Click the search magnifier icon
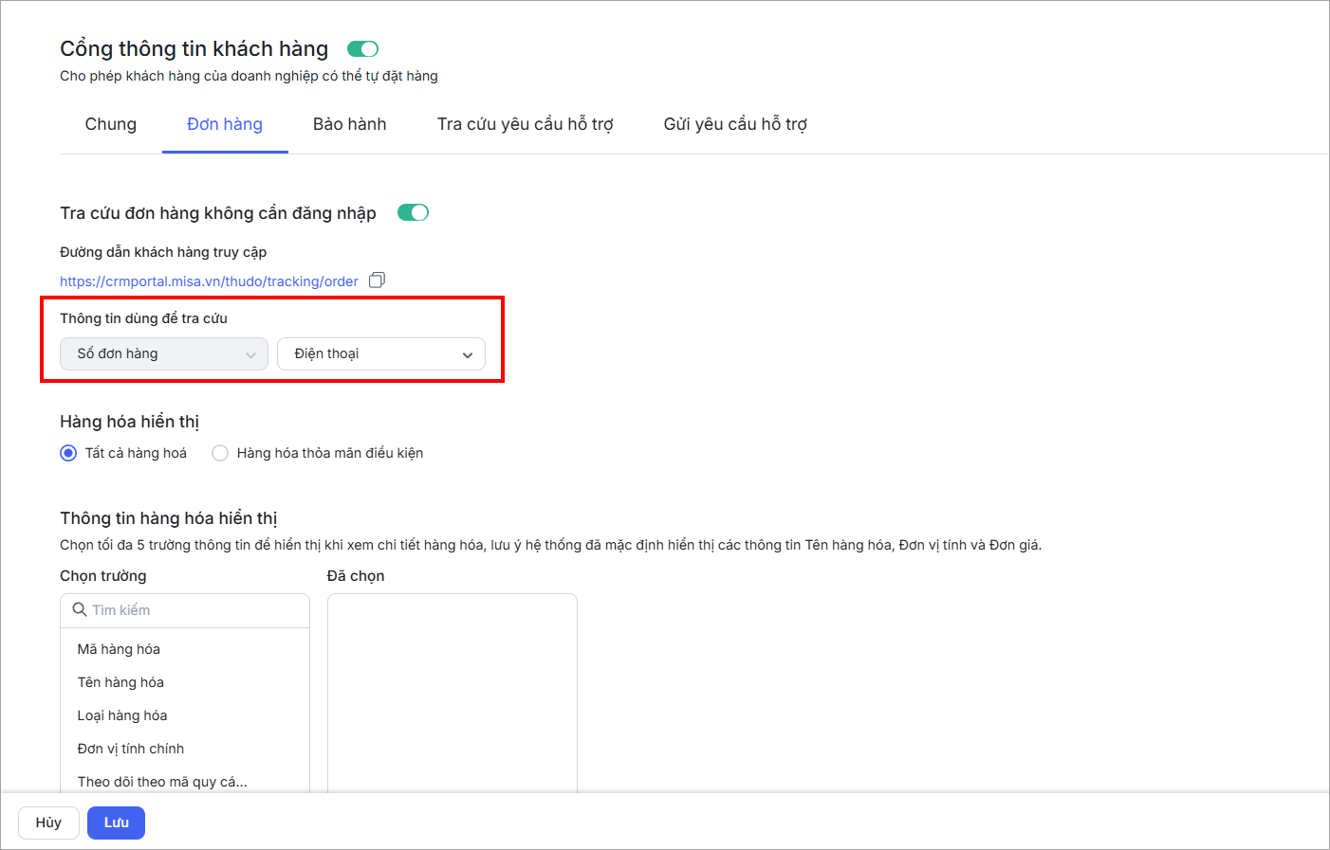1330x850 pixels. 80,609
